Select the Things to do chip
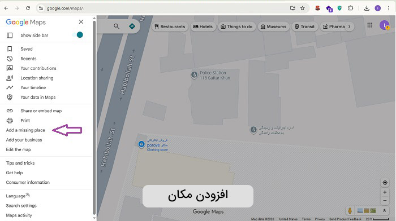The height and width of the screenshot is (221, 396). point(236,26)
